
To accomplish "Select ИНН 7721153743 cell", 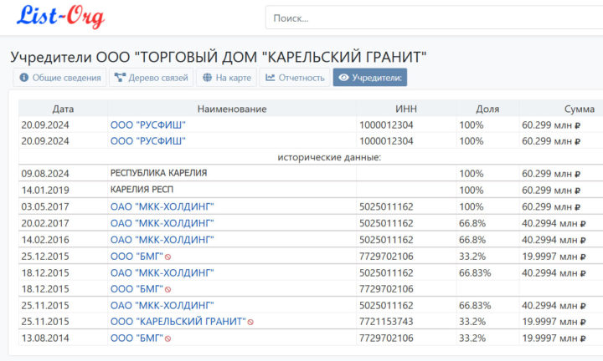I will (406, 322).
